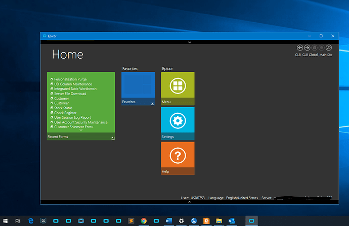
Task: Open Personalization Purge from Recent Forms
Action: click(70, 79)
